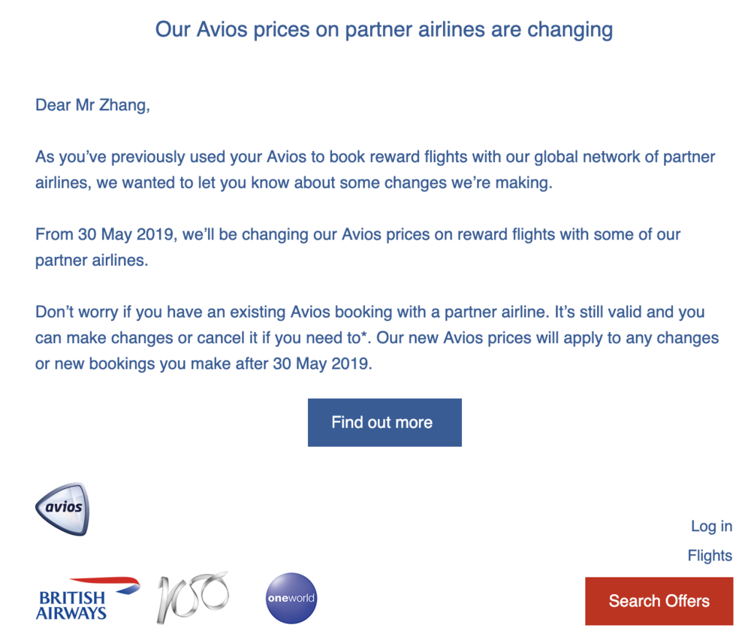751x643 pixels.
Task: Click the date in 'From 30 May 2019'
Action: pos(126,234)
